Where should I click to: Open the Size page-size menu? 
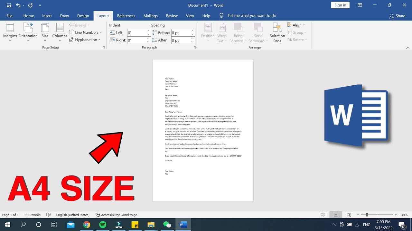(x=45, y=32)
